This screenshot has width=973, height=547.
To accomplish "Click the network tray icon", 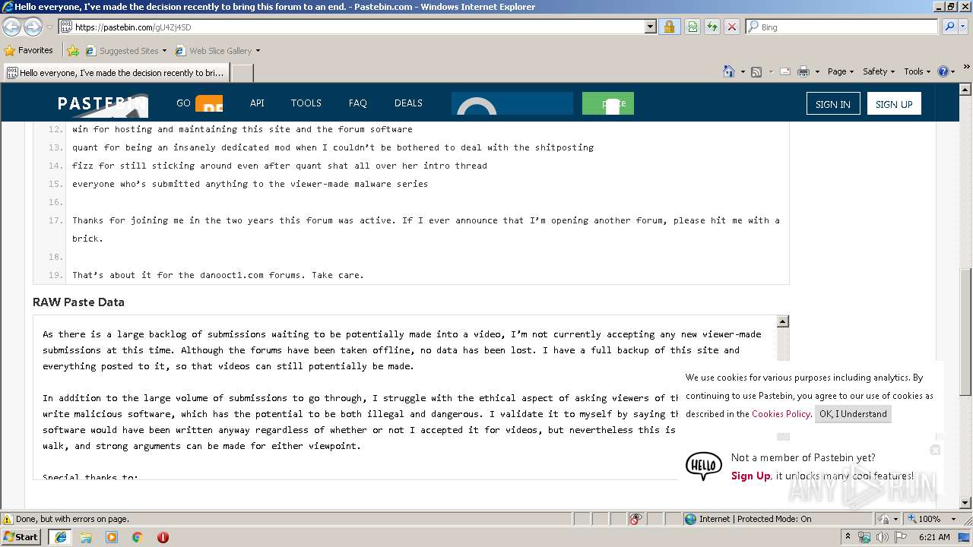I will coord(864,537).
